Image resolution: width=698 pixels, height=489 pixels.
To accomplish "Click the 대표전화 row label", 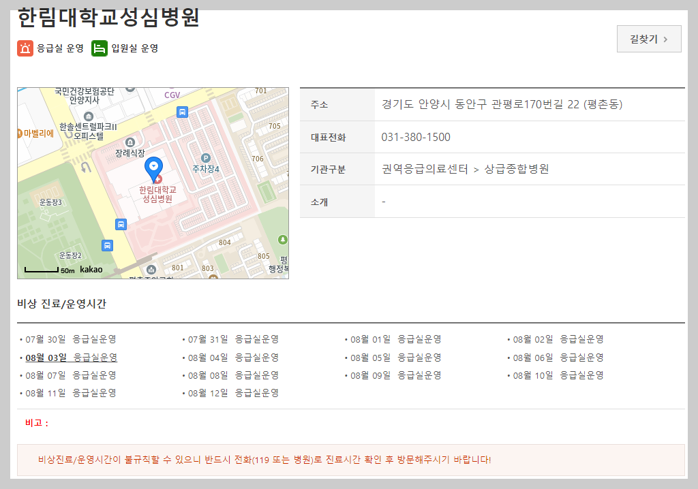I will [328, 138].
